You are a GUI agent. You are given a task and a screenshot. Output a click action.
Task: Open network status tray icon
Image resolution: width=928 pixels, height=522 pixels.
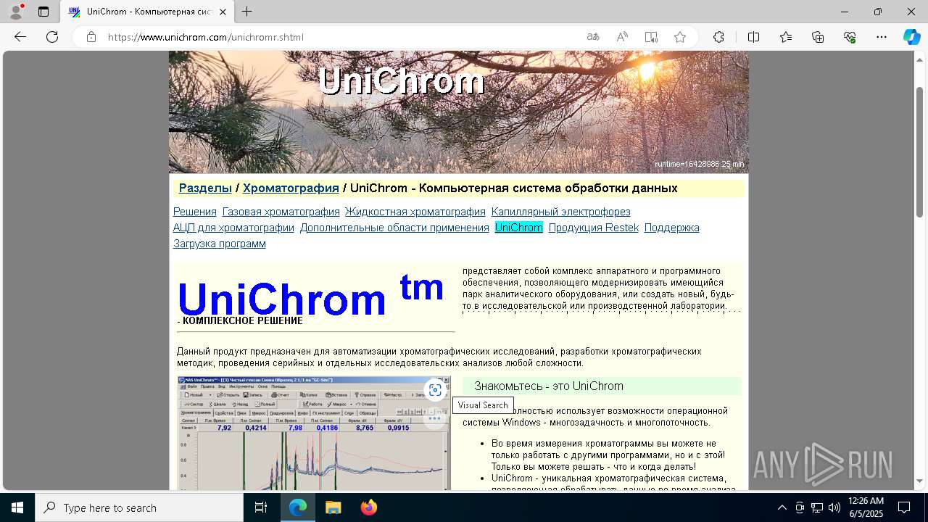pos(817,507)
